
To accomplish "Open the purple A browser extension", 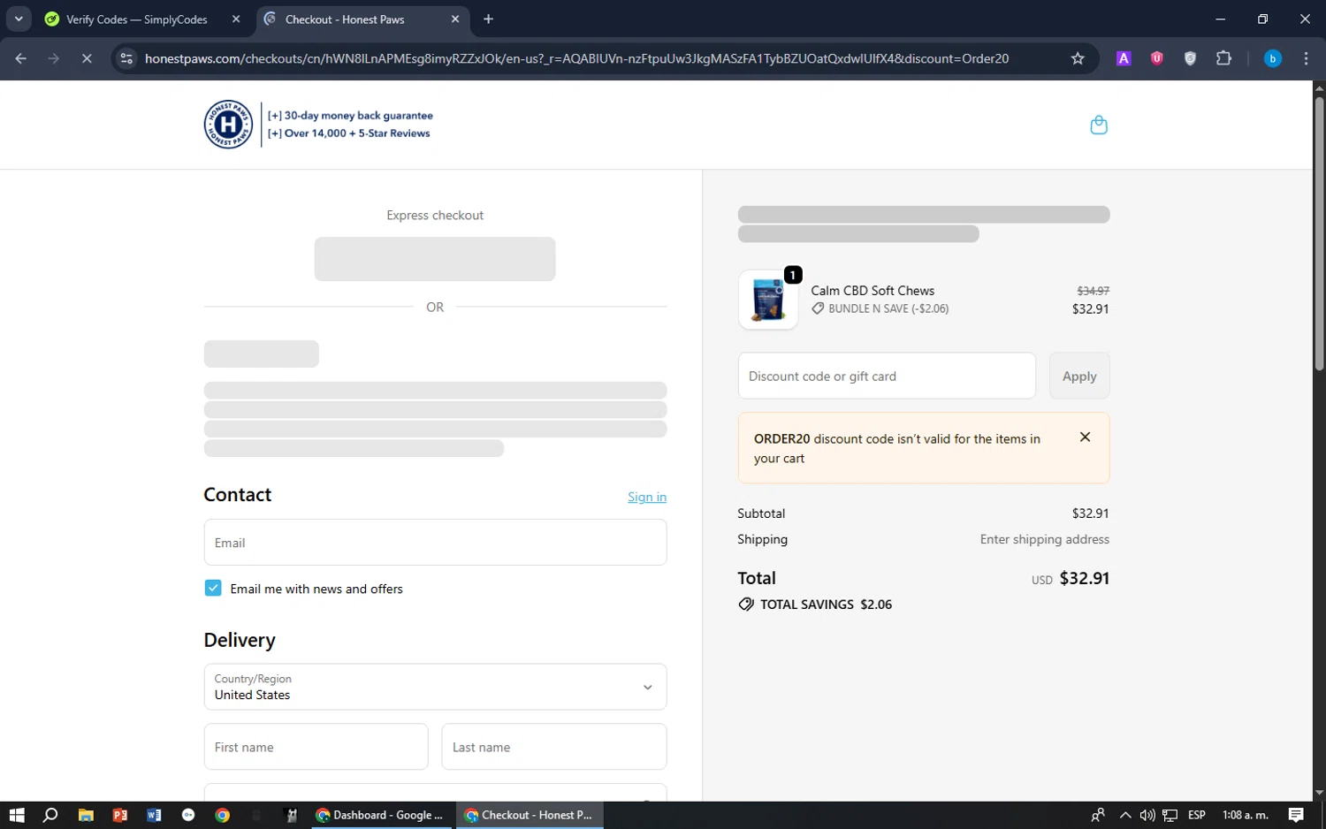I will pyautogui.click(x=1124, y=58).
